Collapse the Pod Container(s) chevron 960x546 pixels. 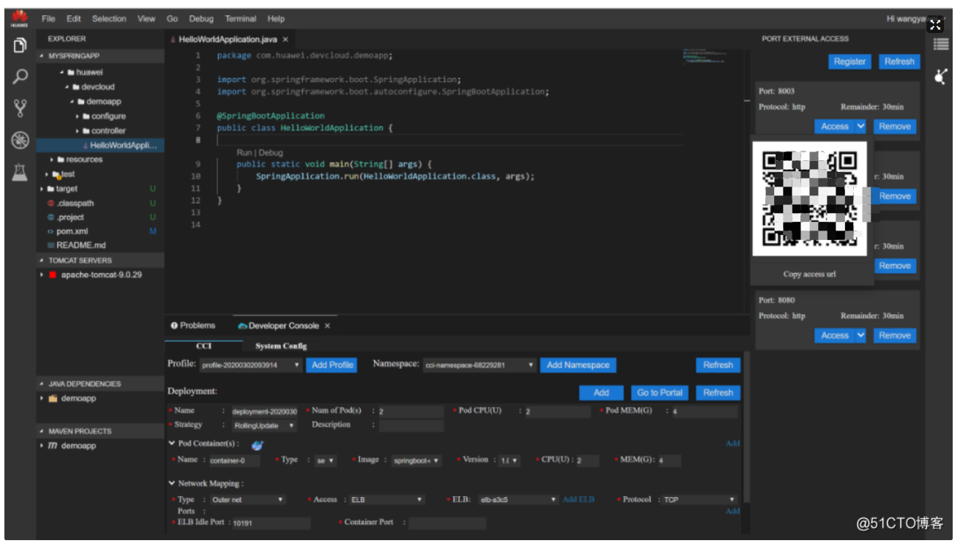(x=172, y=444)
